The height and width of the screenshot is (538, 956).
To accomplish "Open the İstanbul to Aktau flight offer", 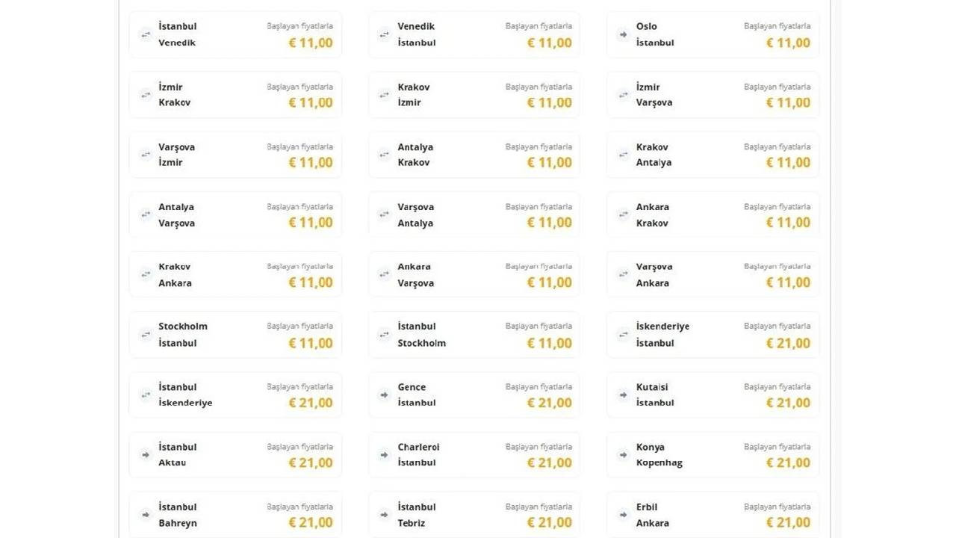I will pos(235,454).
